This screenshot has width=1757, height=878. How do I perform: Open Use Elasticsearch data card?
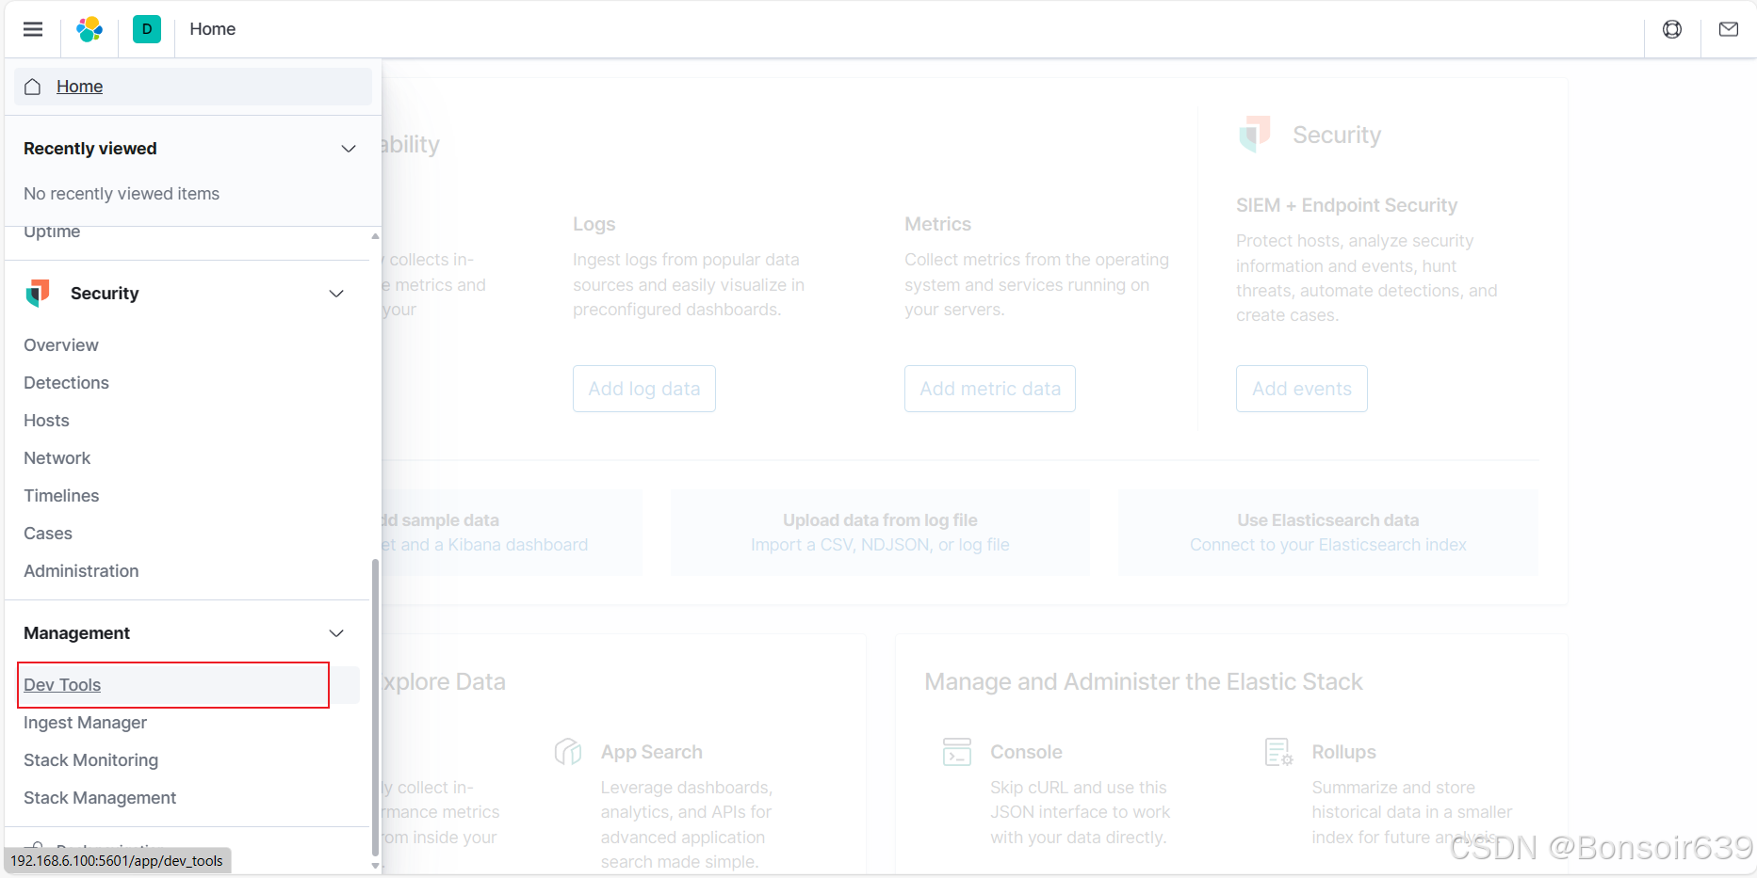coord(1328,533)
